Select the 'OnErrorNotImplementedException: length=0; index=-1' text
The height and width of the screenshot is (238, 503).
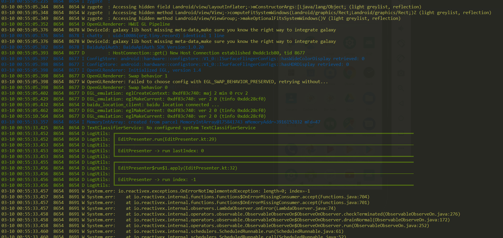(245, 191)
